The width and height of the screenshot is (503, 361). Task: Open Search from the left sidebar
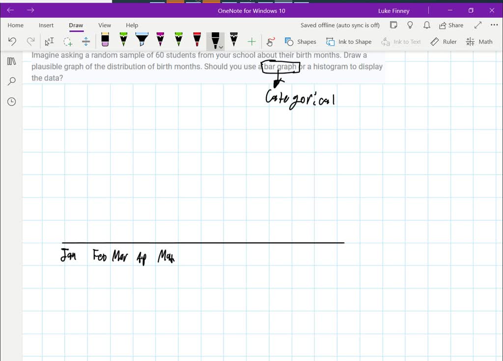(x=12, y=81)
